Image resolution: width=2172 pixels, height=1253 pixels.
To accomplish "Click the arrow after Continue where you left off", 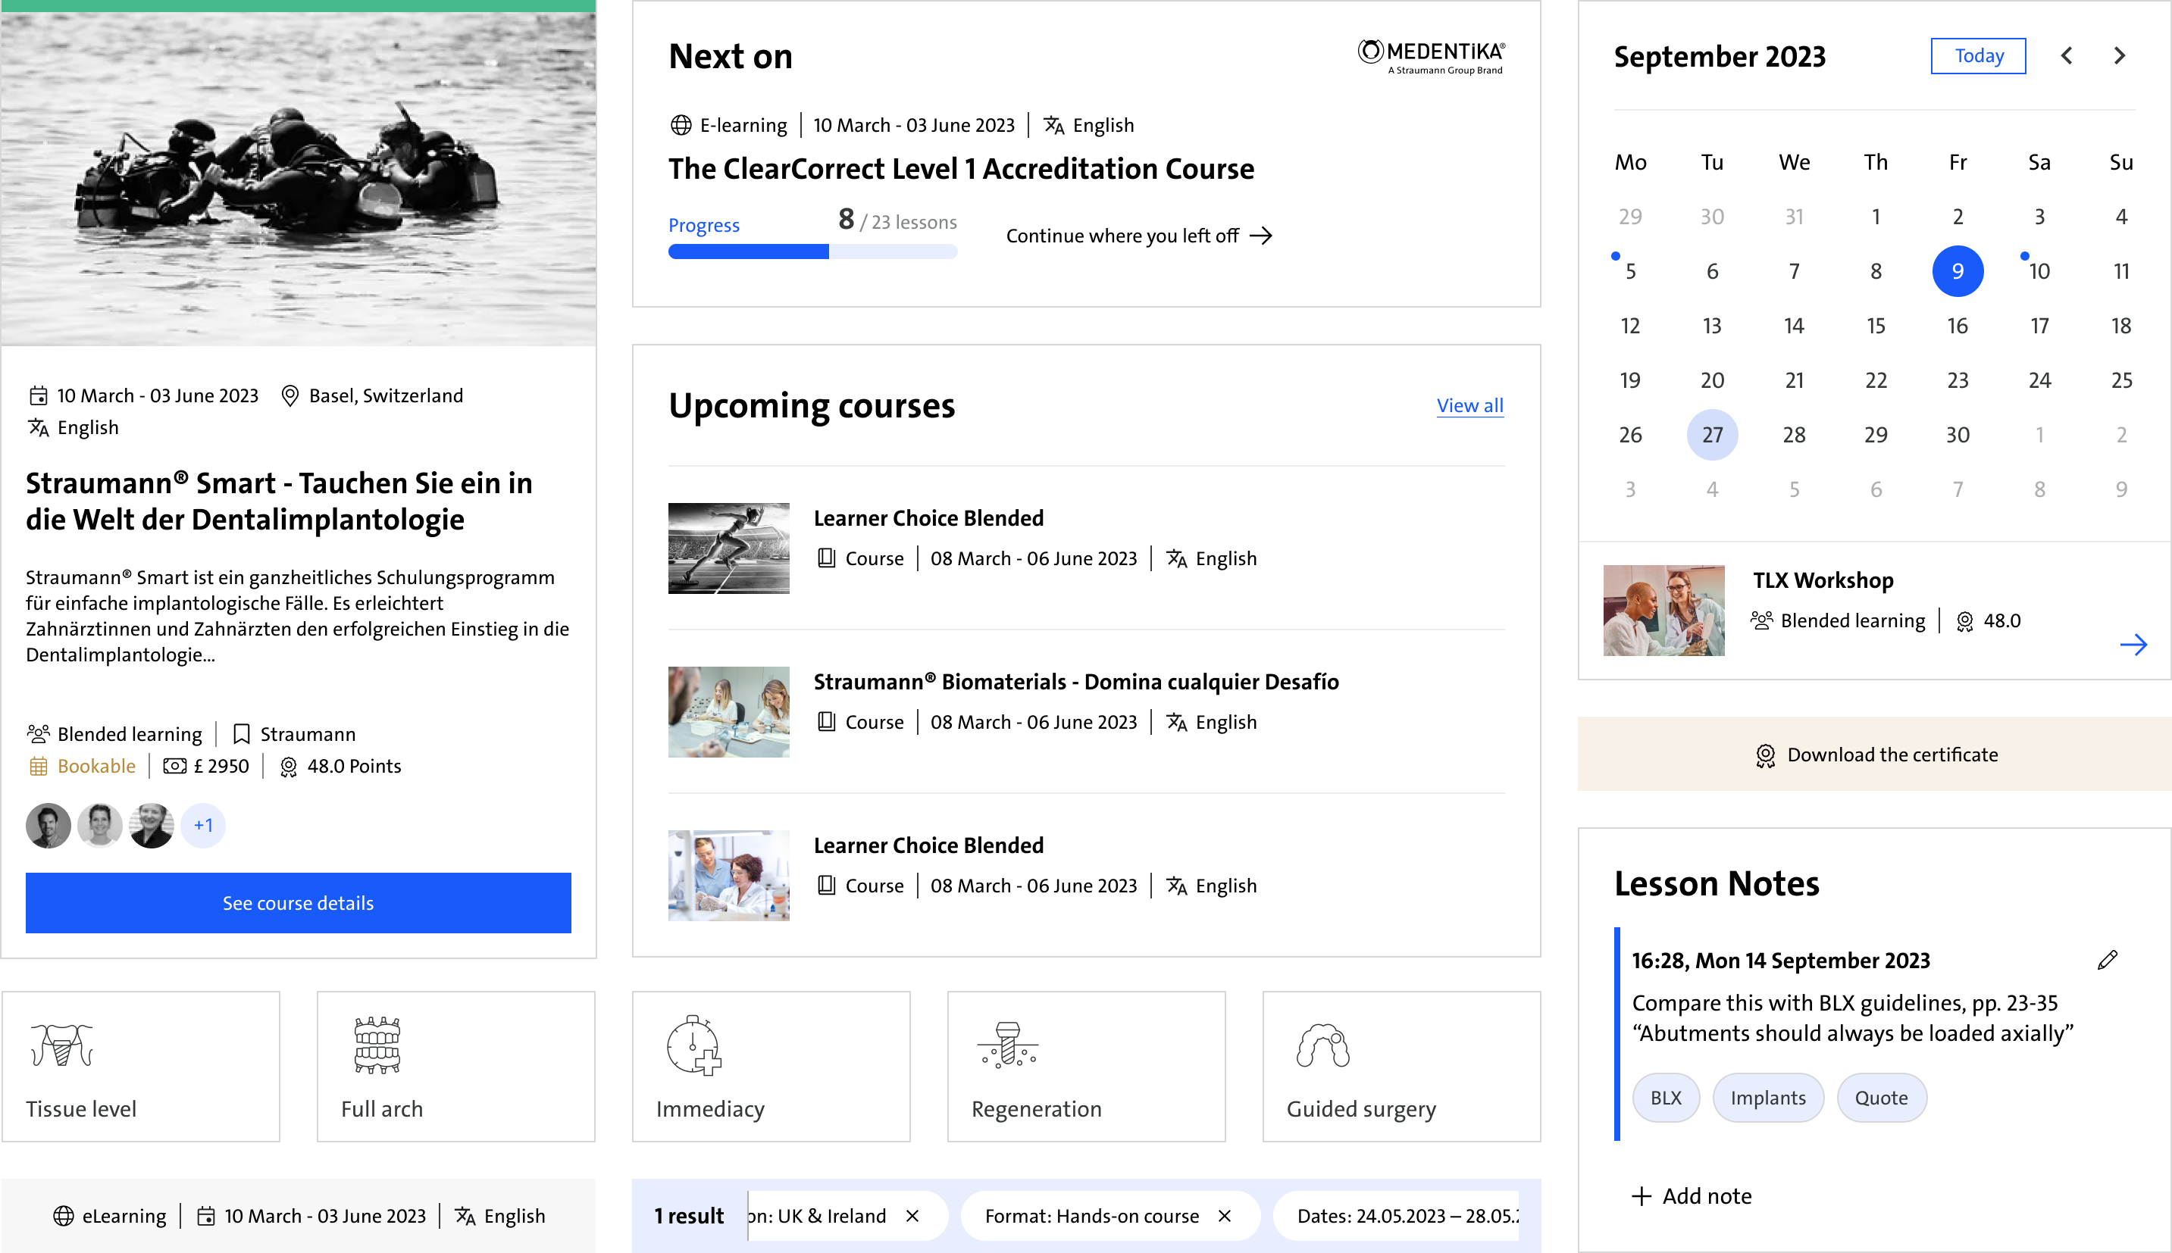I will point(1261,235).
